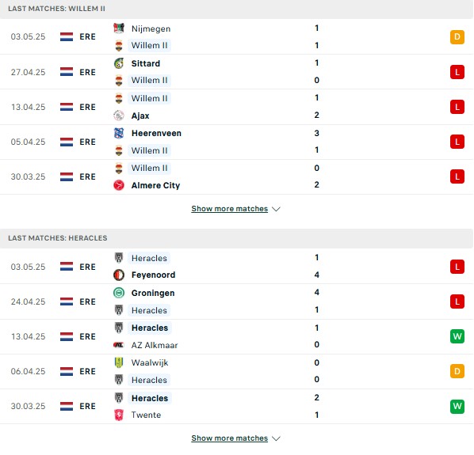Open the Heerenveen team link

tap(156, 133)
